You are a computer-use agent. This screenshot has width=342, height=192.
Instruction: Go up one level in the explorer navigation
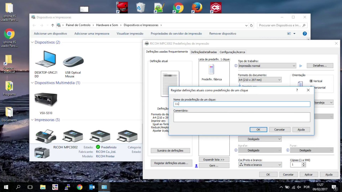52,25
